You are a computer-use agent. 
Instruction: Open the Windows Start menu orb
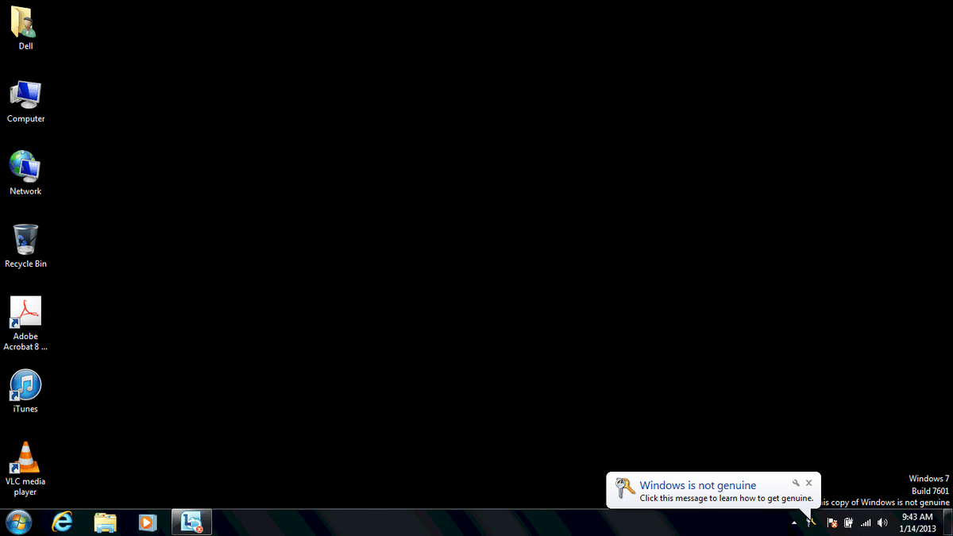(x=19, y=522)
